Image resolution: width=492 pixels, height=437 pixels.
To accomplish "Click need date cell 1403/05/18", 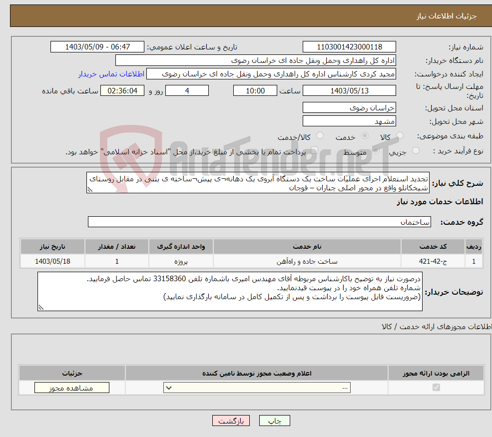I will click(x=53, y=261).
